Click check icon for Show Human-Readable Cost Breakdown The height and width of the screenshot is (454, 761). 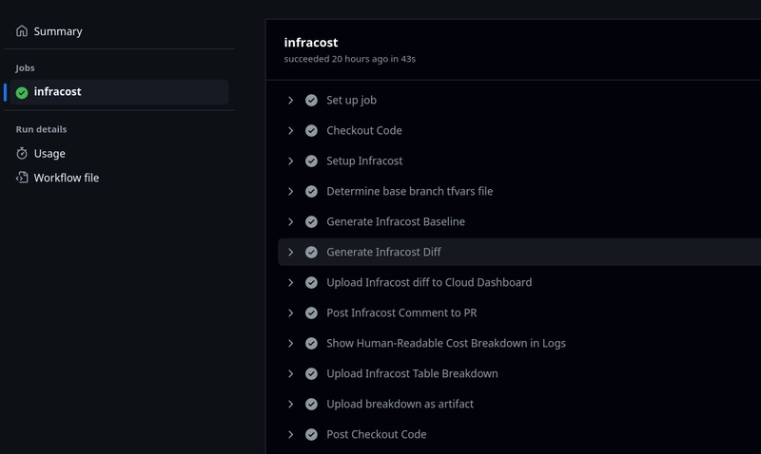(x=311, y=344)
